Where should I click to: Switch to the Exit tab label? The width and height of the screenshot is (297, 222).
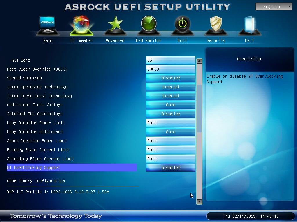[249, 40]
